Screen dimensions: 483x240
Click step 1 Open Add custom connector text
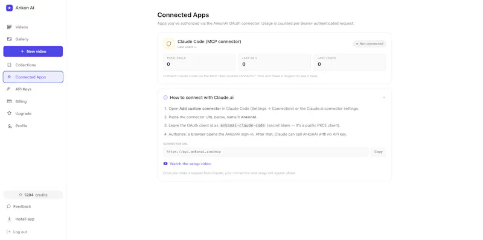coord(264,109)
